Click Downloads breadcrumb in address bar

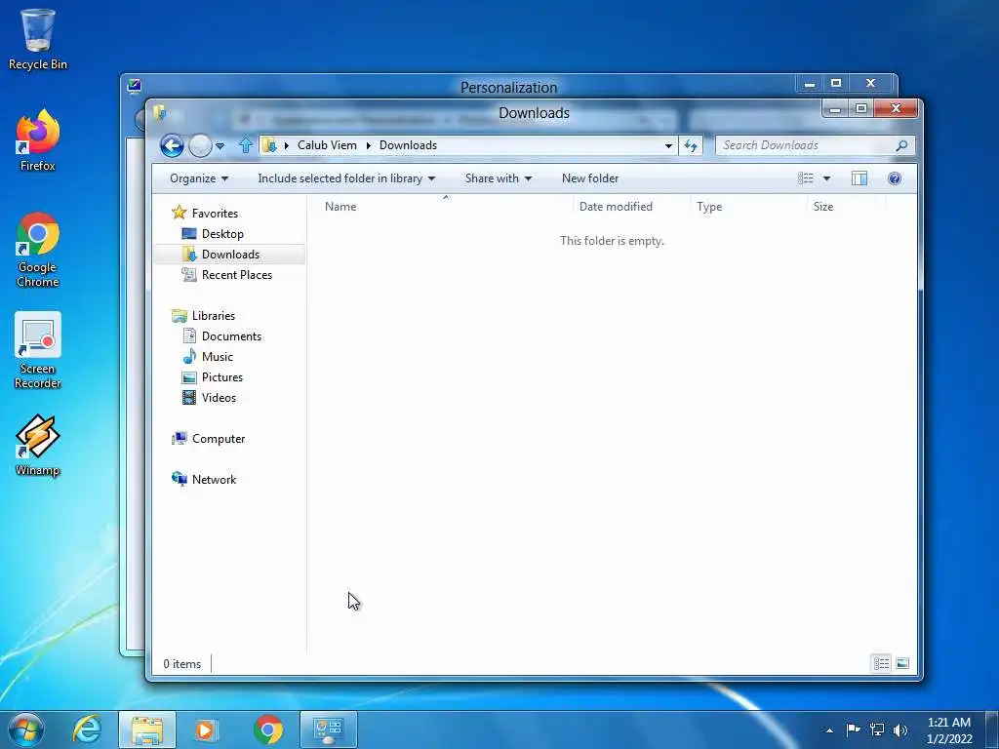408,145
